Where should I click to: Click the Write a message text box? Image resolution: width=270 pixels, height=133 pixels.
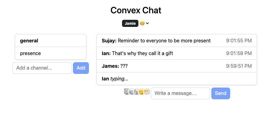[180, 93]
